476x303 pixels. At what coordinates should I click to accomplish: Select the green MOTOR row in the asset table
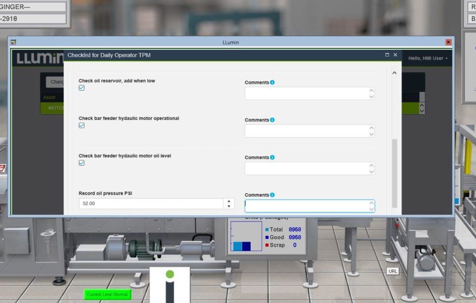tap(52, 108)
